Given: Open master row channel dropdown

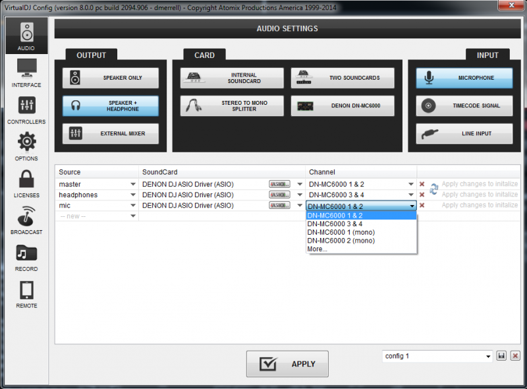Looking at the screenshot, I should pyautogui.click(x=410, y=184).
